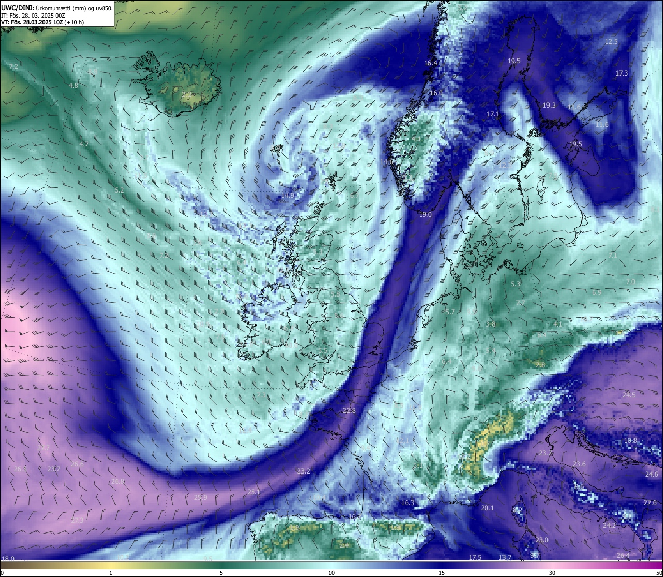Click the 10.8 value label over the Adriatic
This screenshot has width=663, height=577.
pos(630,441)
